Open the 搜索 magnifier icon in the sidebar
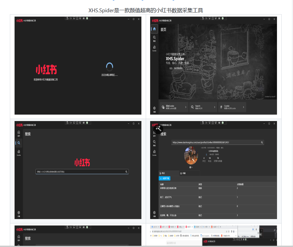The width and height of the screenshot is (293, 247). [x=154, y=37]
